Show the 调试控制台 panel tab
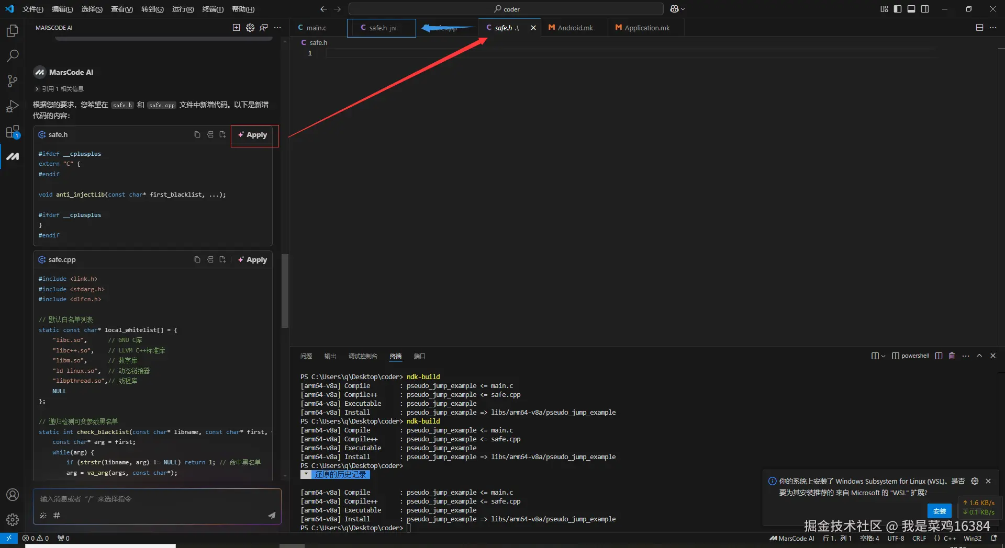1005x548 pixels. [363, 356]
